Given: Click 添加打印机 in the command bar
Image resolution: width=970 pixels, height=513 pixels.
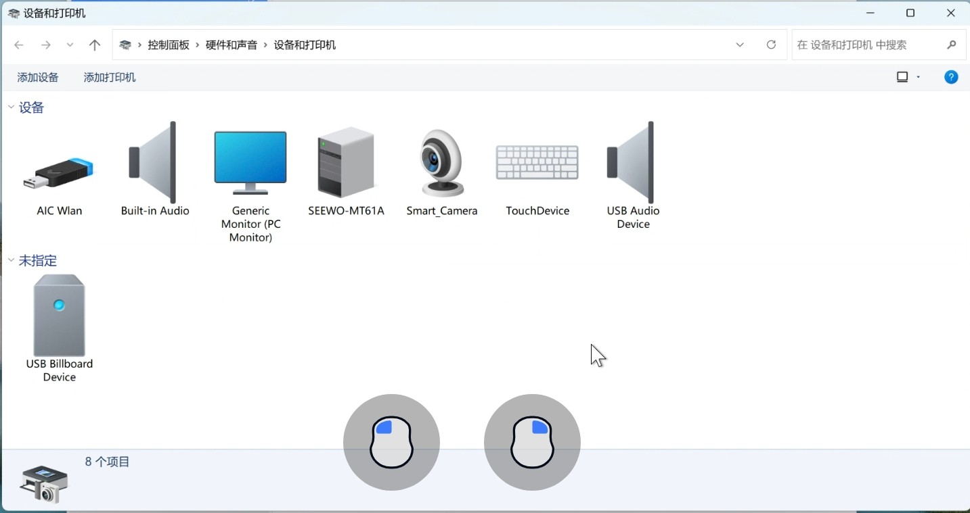Looking at the screenshot, I should (x=110, y=77).
